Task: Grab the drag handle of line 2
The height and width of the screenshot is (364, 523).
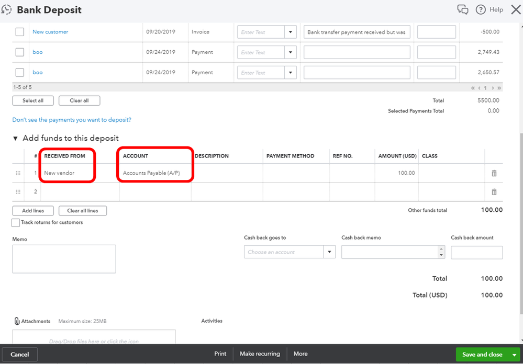Action: (x=18, y=191)
